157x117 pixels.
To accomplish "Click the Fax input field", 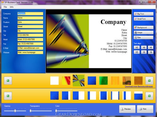I will coord(30,44).
